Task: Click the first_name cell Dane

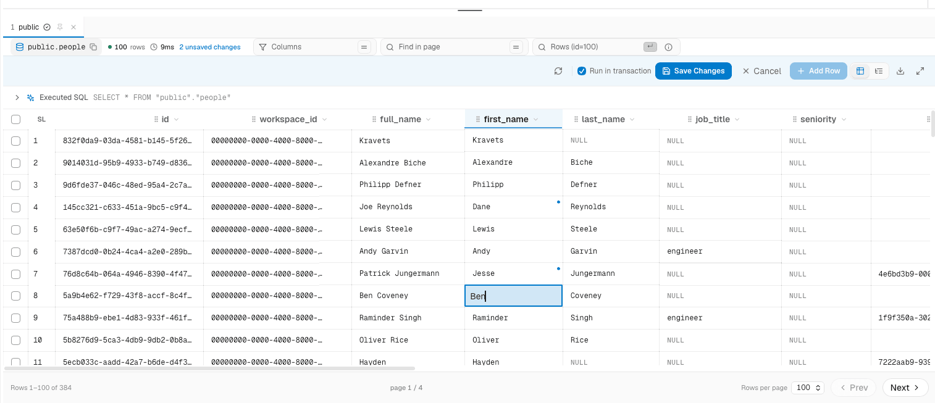Action: 513,207
